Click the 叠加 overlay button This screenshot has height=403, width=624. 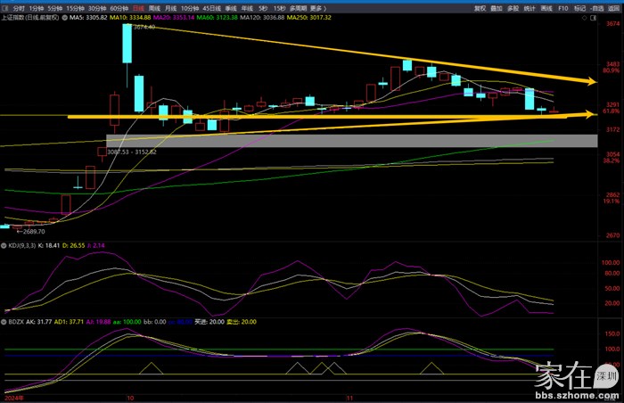tap(497, 5)
